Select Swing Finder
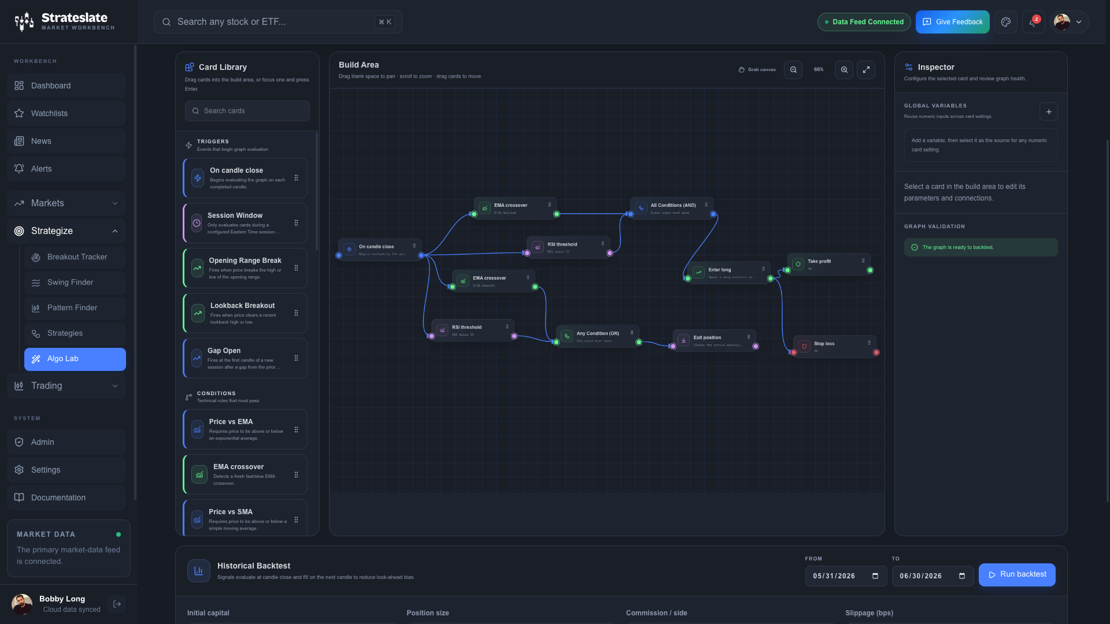 75,283
